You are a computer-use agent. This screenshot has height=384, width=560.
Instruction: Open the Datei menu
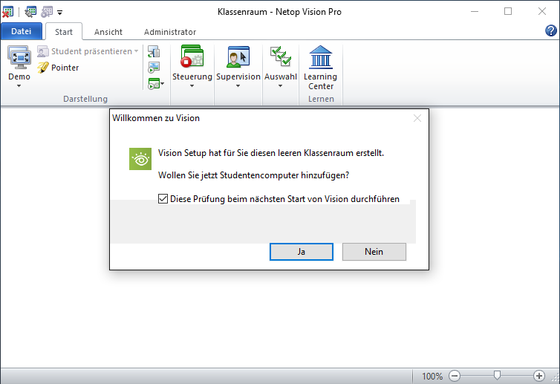tap(22, 32)
